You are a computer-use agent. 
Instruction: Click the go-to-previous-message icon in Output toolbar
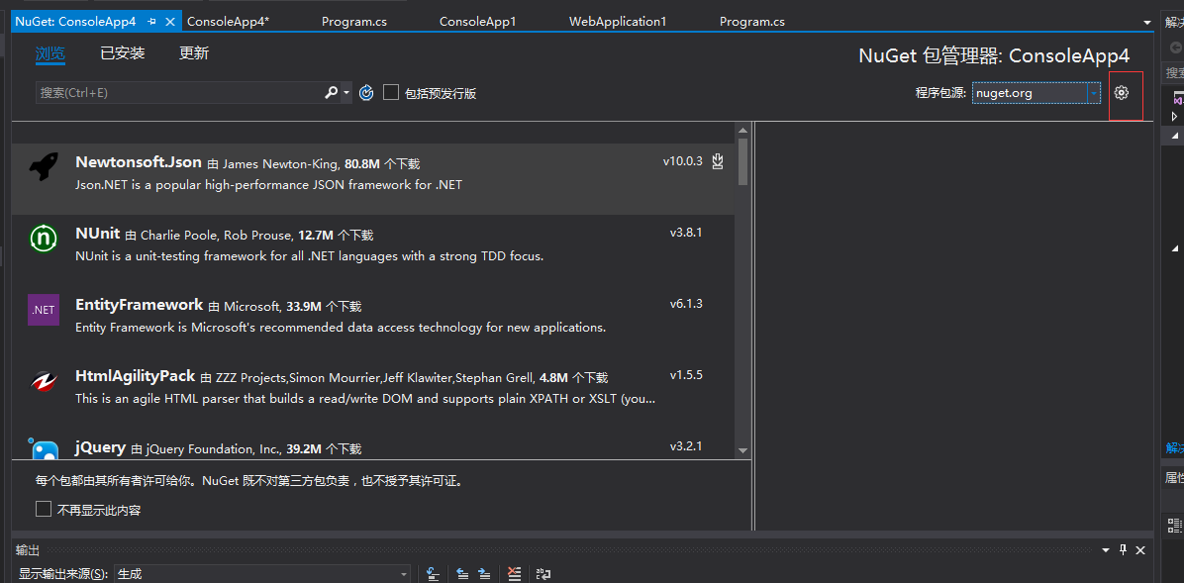pos(434,574)
